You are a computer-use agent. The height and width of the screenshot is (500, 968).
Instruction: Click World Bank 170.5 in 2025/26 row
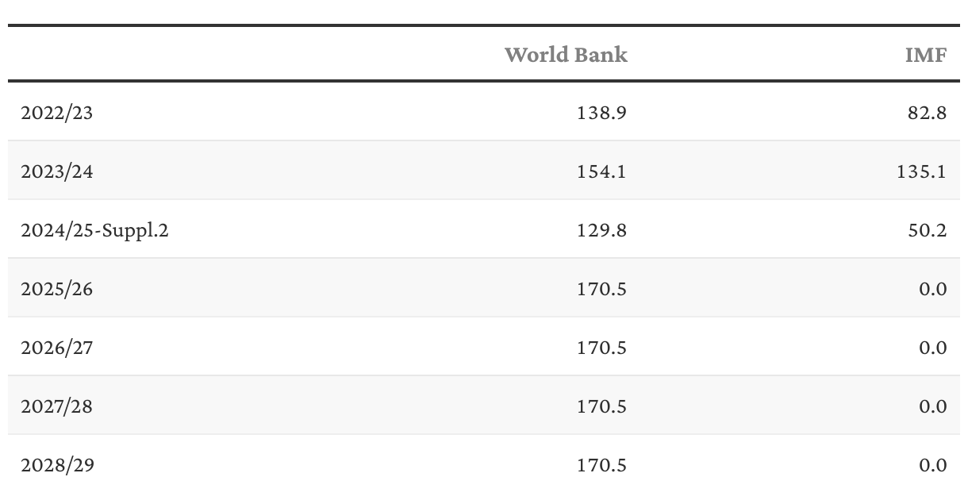pyautogui.click(x=601, y=289)
